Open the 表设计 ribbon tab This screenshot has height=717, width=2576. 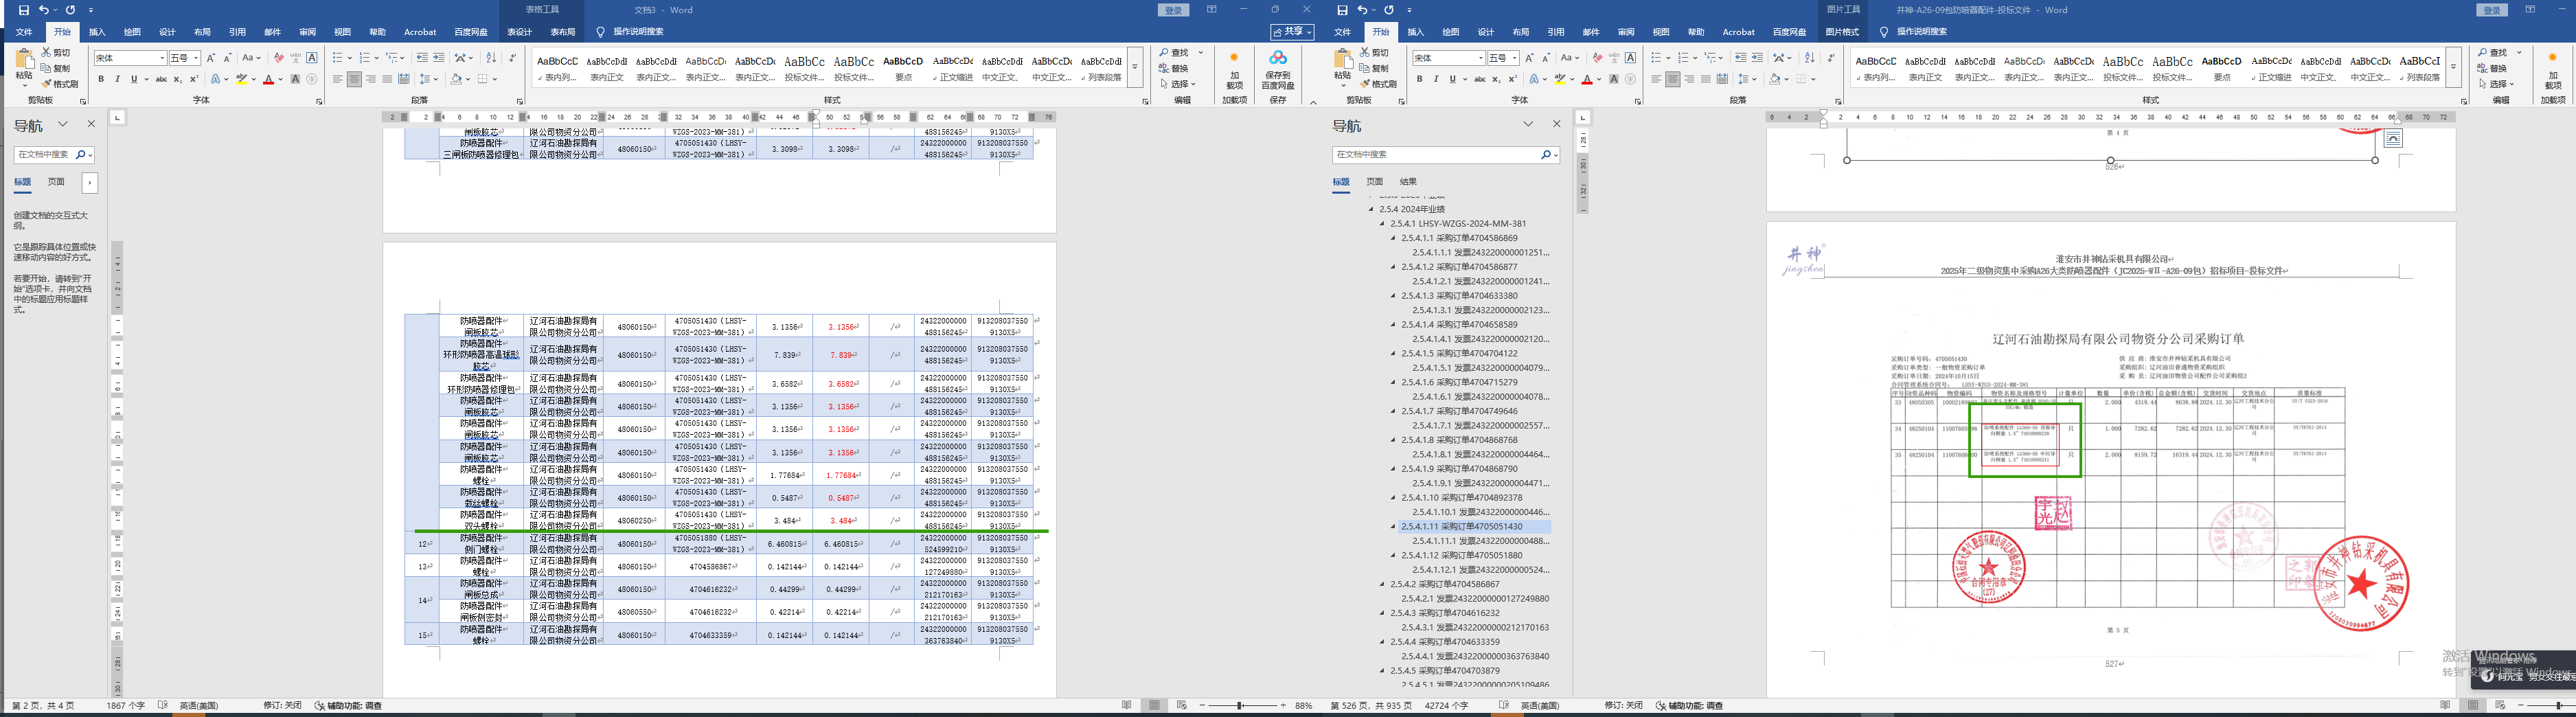pos(519,32)
